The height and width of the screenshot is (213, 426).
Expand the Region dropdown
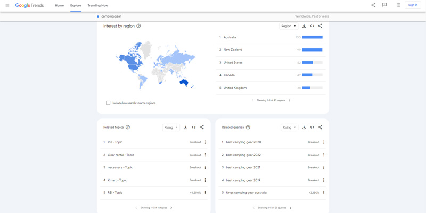tap(288, 26)
